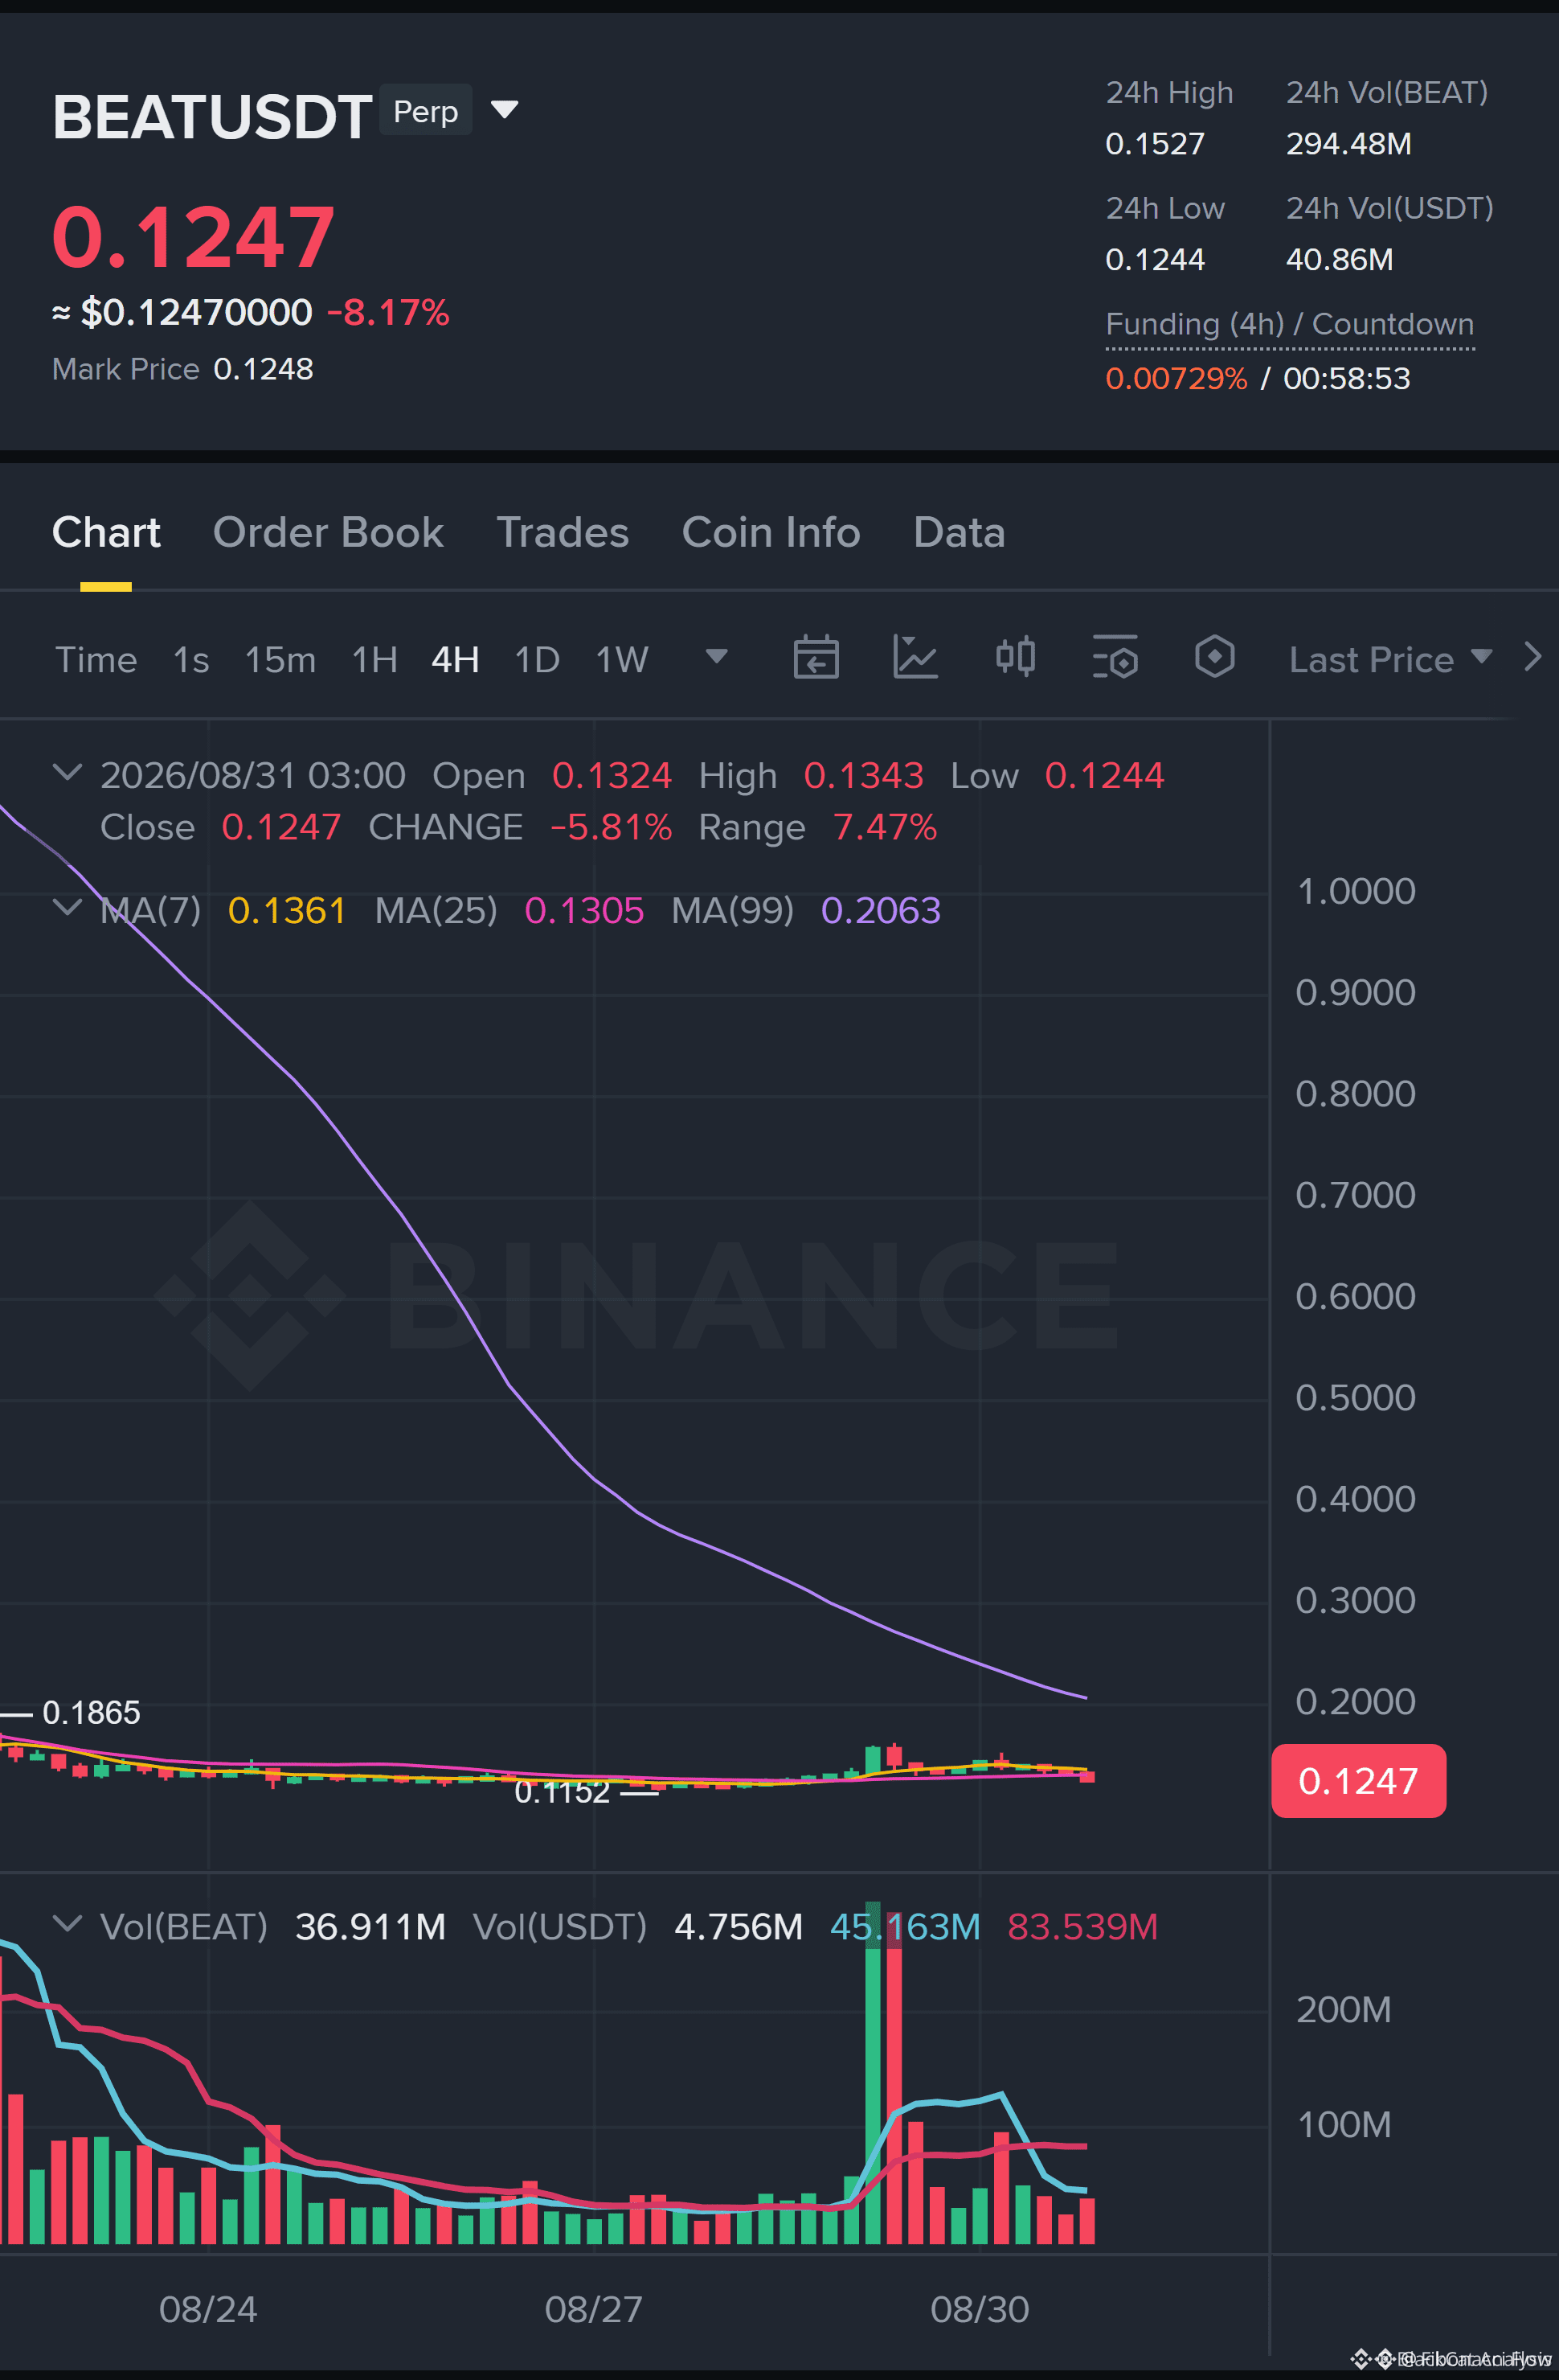Viewport: 1559px width, 2380px height.
Task: Open the Data tab
Action: (x=959, y=532)
